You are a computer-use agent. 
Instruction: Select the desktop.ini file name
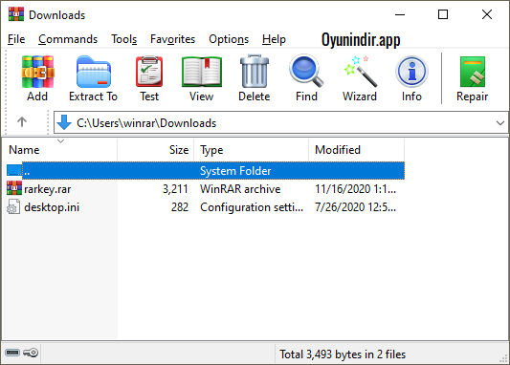click(x=52, y=207)
